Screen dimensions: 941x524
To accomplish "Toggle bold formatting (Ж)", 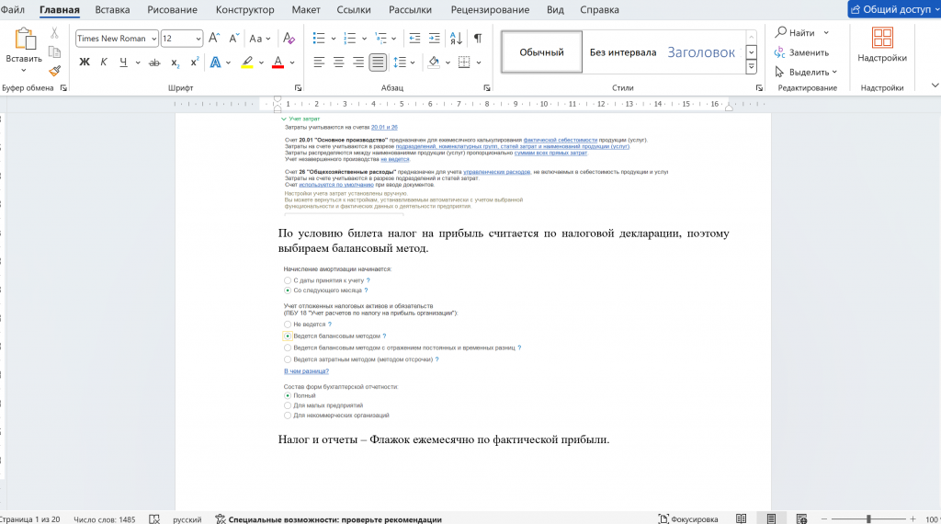I will 85,62.
